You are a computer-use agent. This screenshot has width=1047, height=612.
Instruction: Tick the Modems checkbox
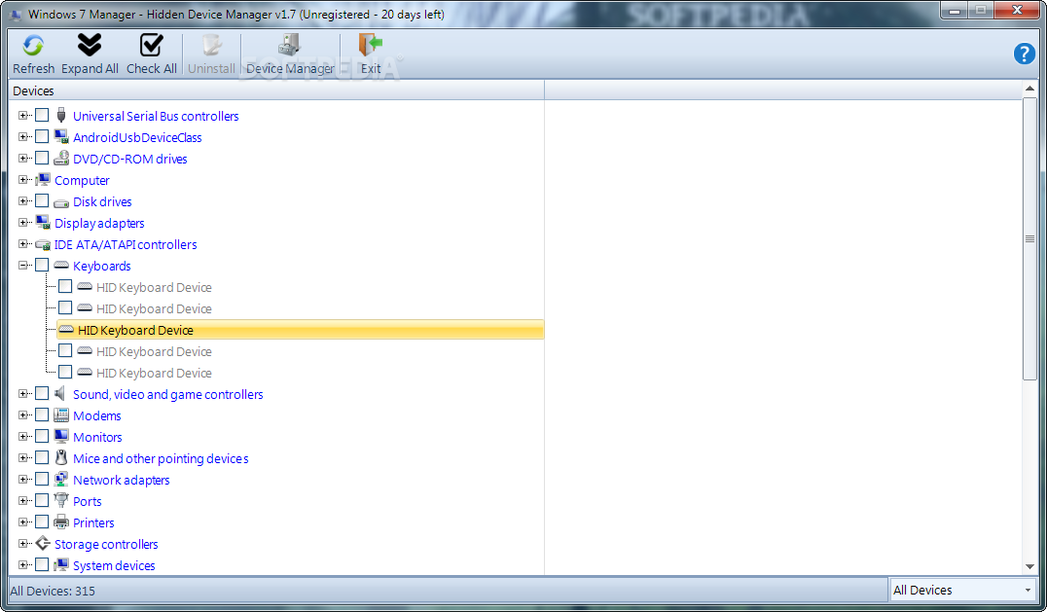42,415
